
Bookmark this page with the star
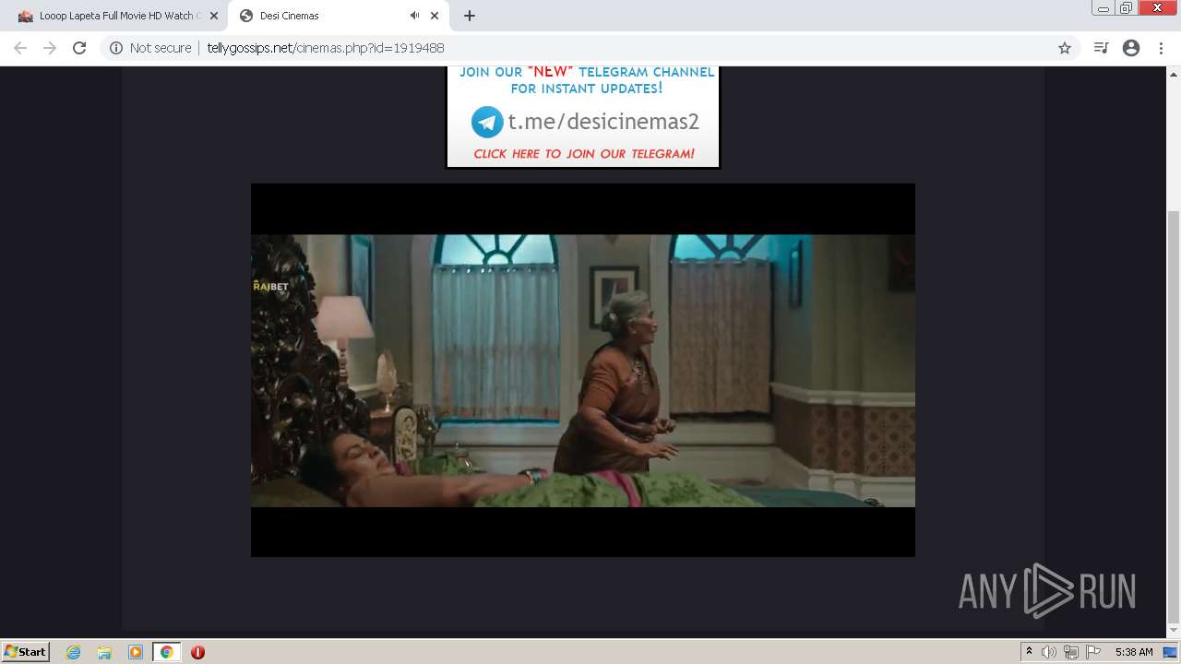coord(1065,48)
